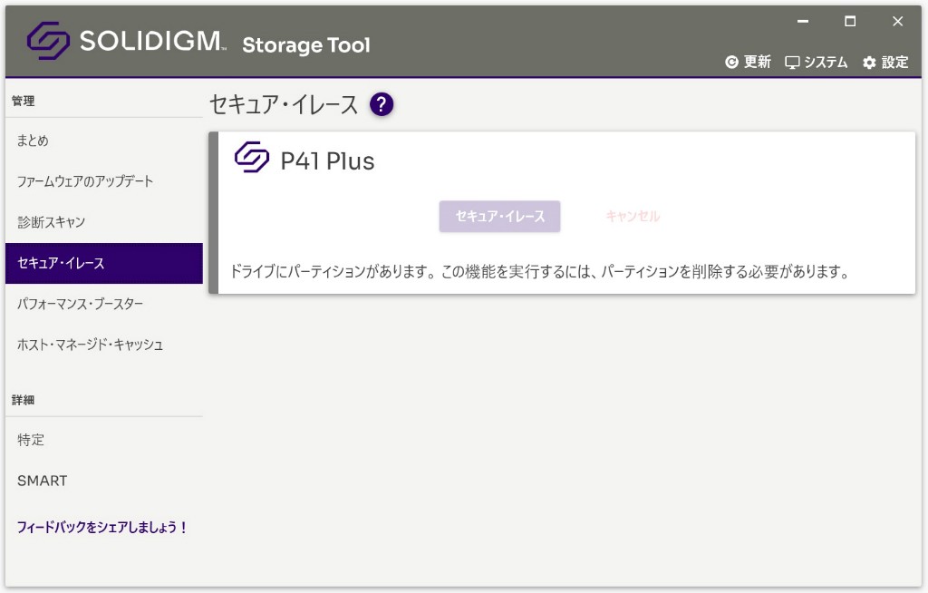Image resolution: width=928 pixels, height=593 pixels.
Task: View the SMART attributes page
Action: 42,481
